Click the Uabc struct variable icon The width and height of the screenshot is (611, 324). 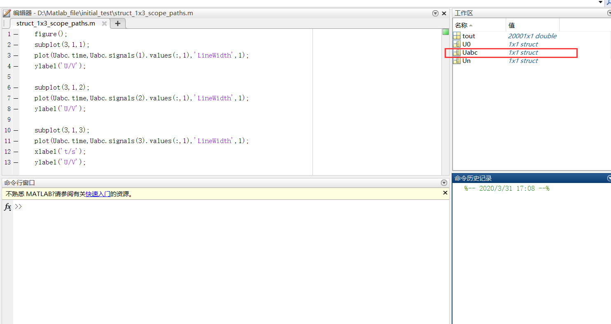click(457, 53)
